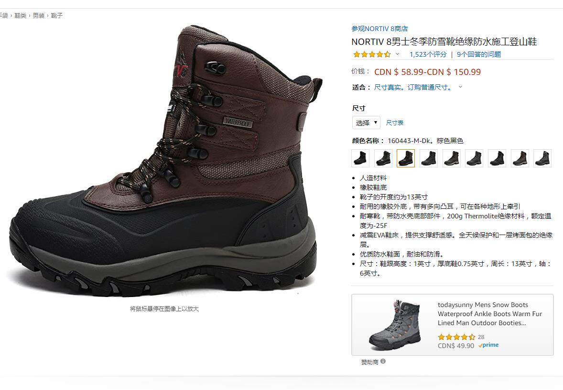Click the sponsored info icon beside 赞助商
Viewport: 563px width, 390px height.
[x=383, y=361]
